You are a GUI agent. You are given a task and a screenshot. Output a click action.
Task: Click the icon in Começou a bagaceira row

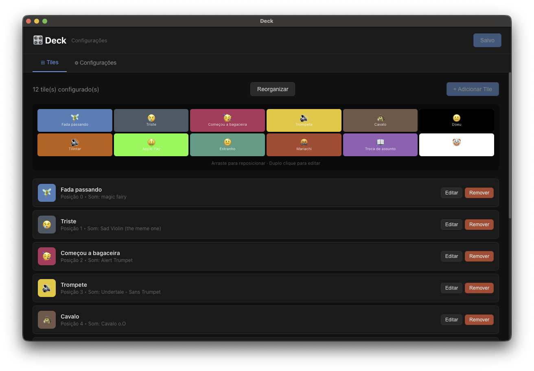coord(47,256)
